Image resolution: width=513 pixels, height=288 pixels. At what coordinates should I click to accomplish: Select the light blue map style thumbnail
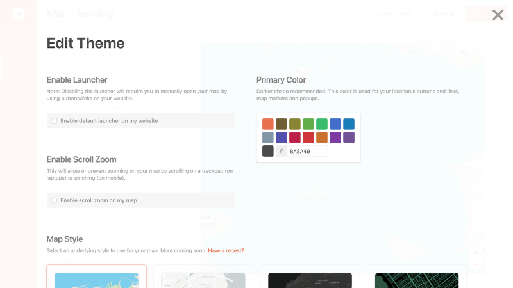97,280
